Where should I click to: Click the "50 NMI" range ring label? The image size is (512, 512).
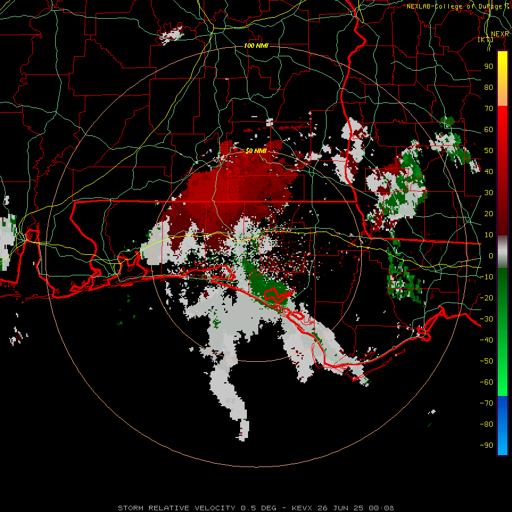[x=256, y=151]
